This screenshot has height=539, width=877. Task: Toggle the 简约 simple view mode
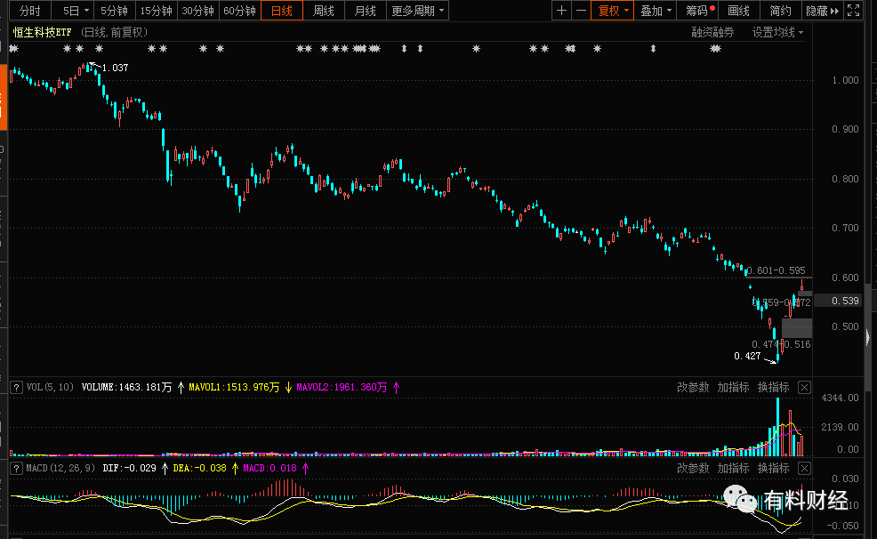pyautogui.click(x=780, y=11)
